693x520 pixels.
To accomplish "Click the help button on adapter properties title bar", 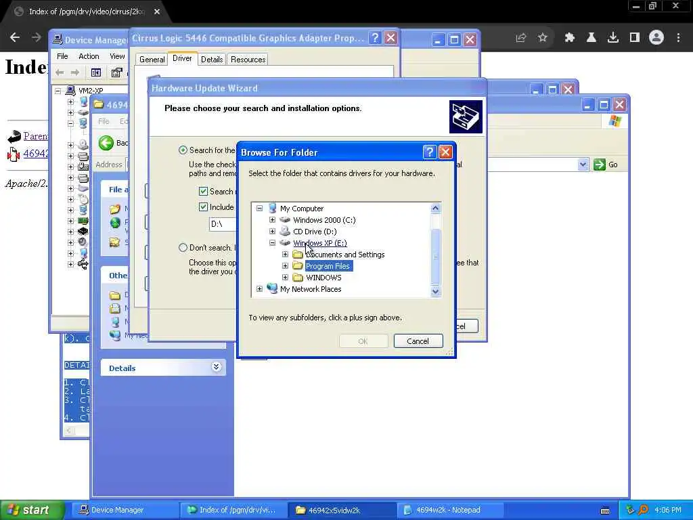I will point(375,38).
